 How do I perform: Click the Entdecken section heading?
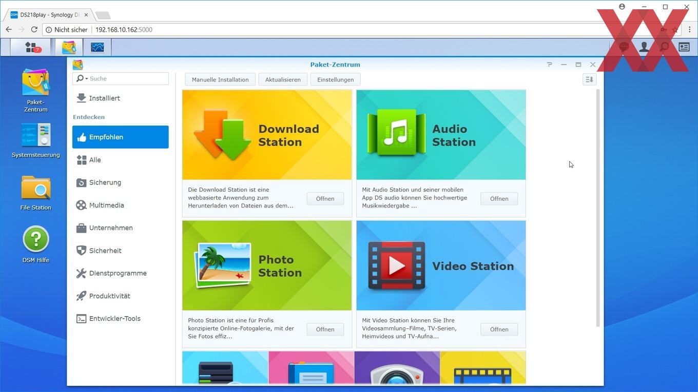pos(89,117)
